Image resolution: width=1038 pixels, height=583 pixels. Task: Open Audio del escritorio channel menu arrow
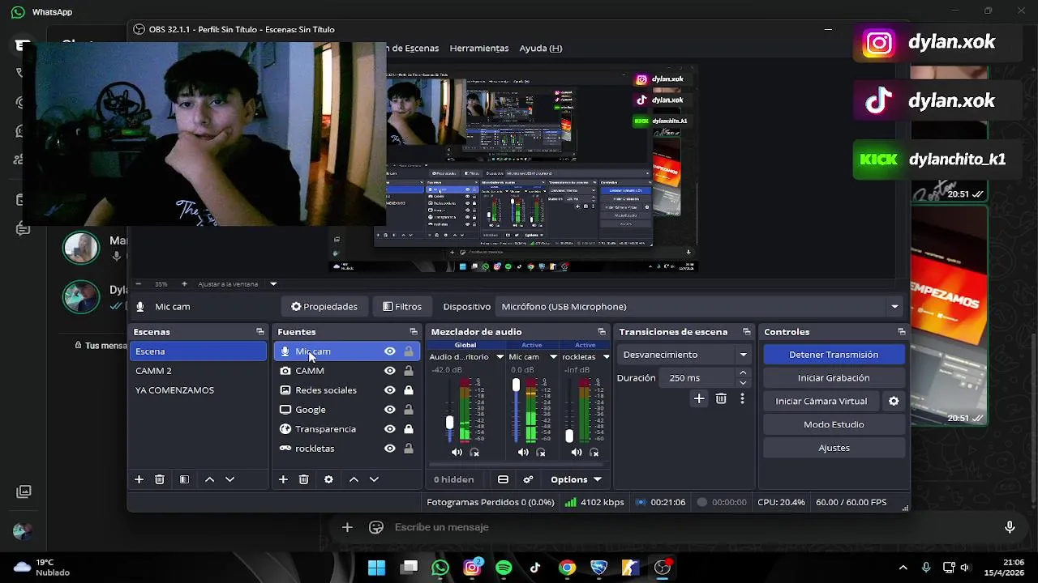coord(500,357)
